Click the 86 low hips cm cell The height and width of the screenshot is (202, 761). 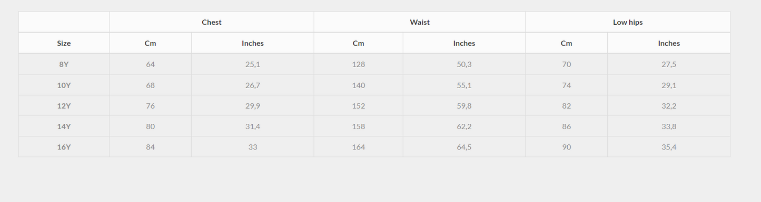pos(566,126)
